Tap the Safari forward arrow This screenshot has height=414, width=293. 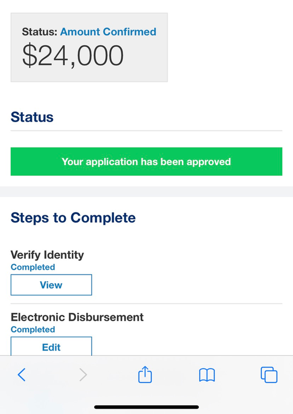pyautogui.click(x=84, y=375)
